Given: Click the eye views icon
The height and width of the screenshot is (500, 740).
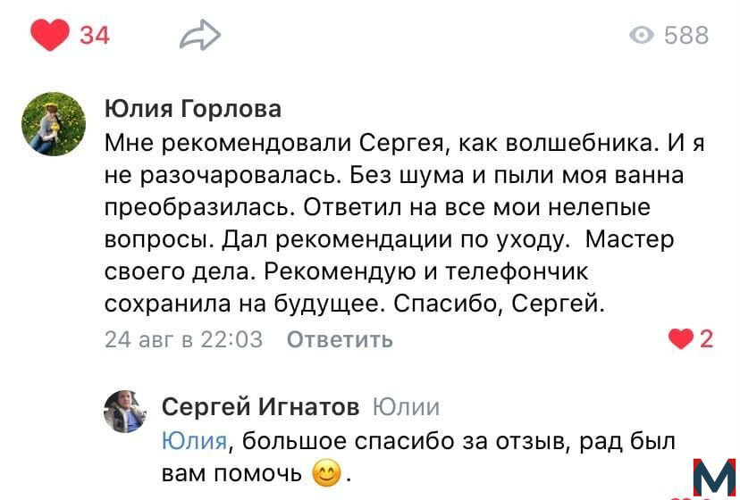Looking at the screenshot, I should point(642,35).
